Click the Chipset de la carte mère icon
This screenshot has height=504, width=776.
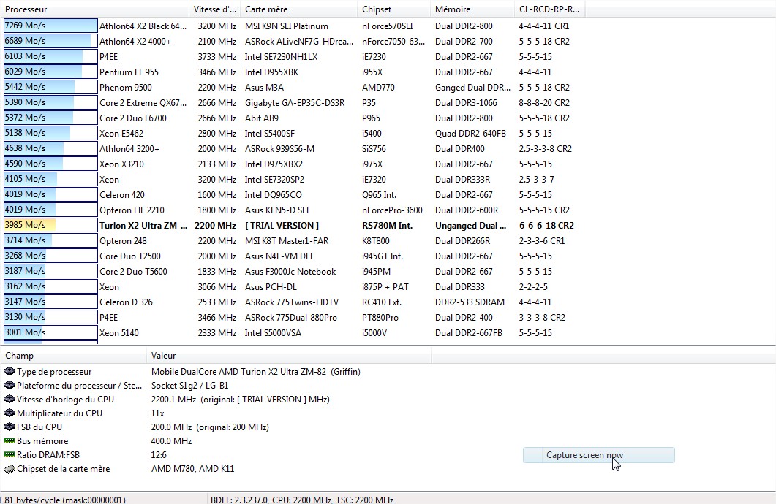[9, 469]
